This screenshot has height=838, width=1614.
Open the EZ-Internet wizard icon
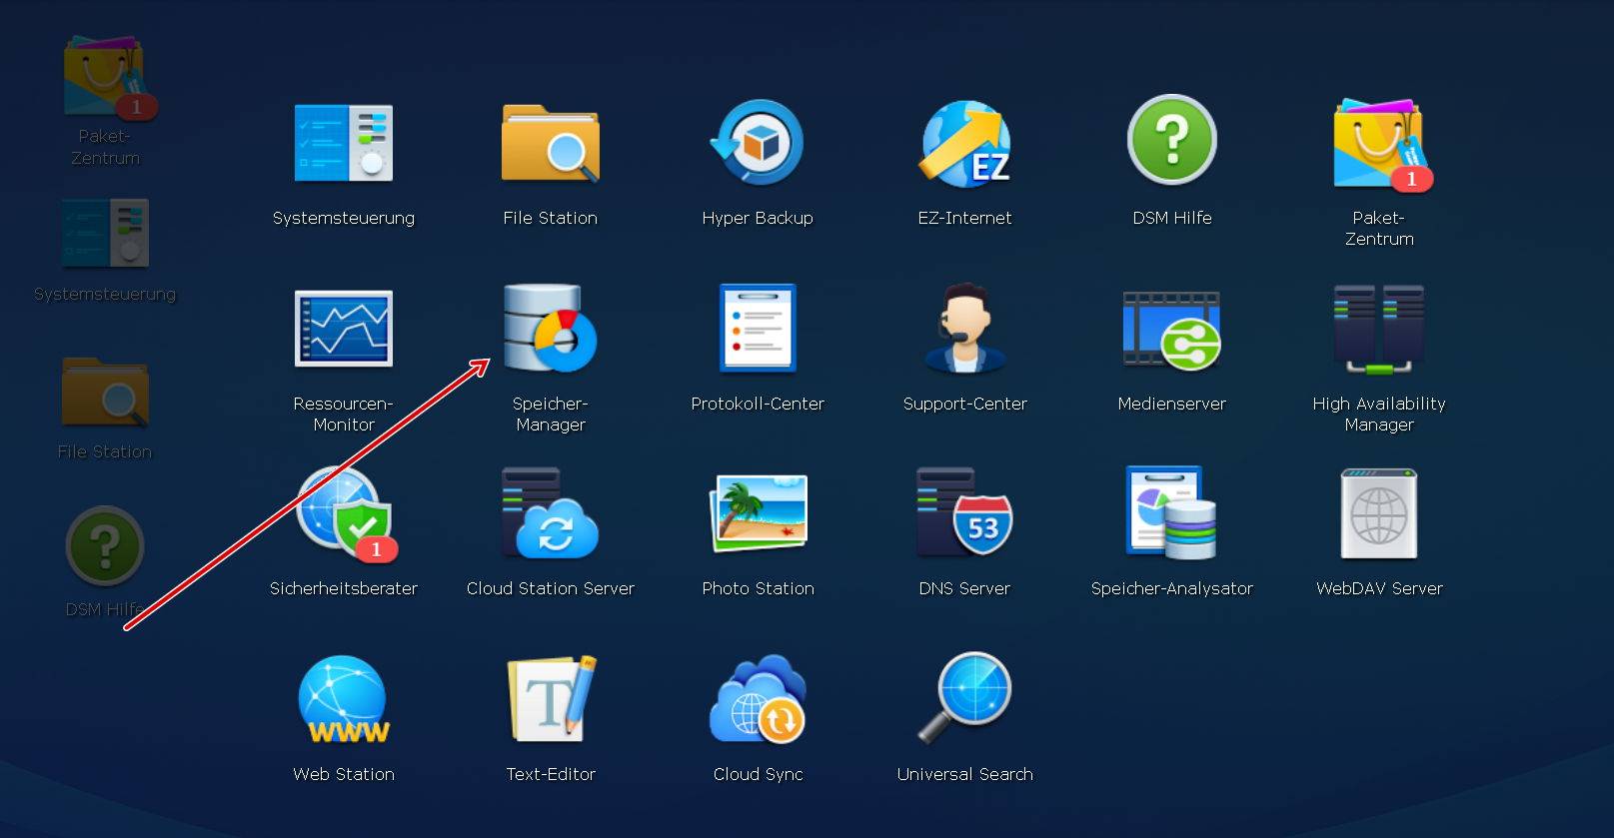point(965,143)
